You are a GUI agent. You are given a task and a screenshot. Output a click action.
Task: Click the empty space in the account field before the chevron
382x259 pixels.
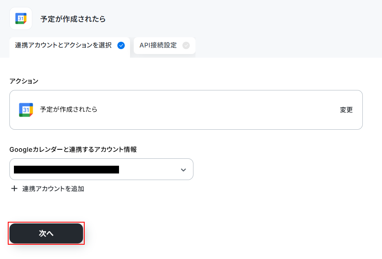pyautogui.click(x=149, y=169)
